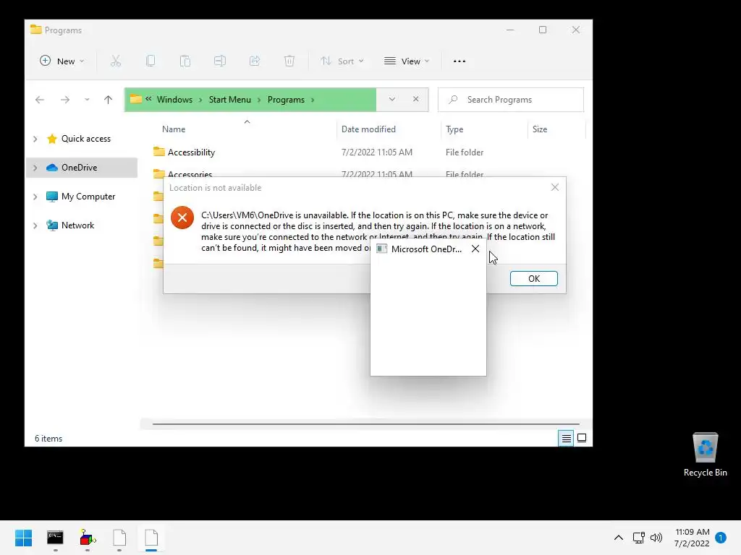Close the Location is not available dialog
The height and width of the screenshot is (555, 741).
[x=555, y=187]
